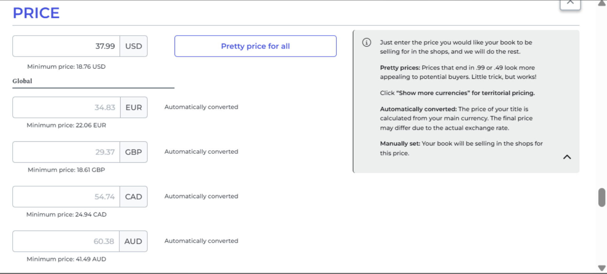Click the scroll up arrow
The width and height of the screenshot is (607, 274).
coord(602,3)
